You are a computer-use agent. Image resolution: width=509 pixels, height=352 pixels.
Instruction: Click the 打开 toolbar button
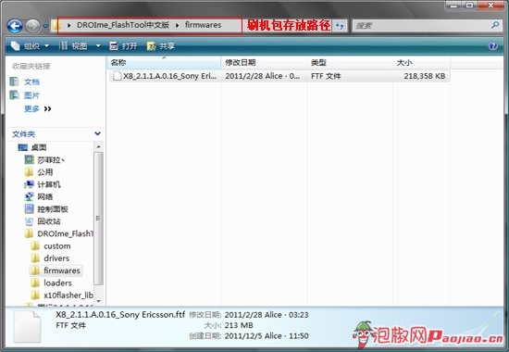[x=123, y=46]
